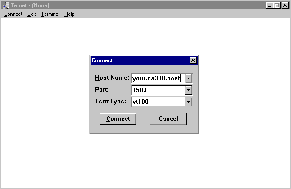Screen dimensions: 291x189
Task: Open the Help menu
Action: point(69,14)
